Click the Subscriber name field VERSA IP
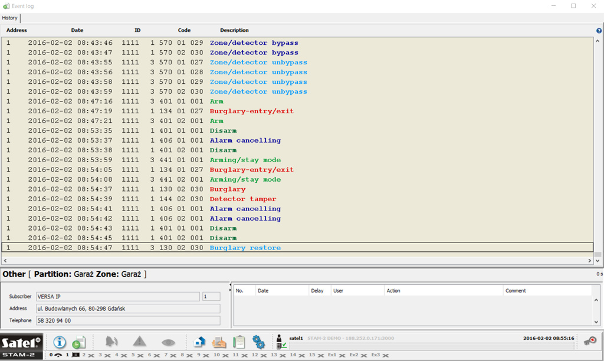 click(118, 297)
